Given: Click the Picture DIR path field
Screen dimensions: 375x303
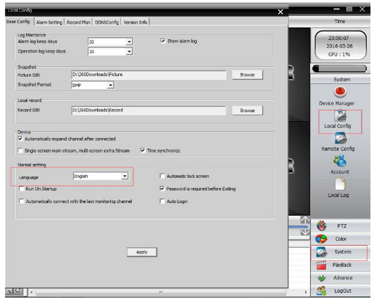Looking at the screenshot, I should (x=149, y=75).
